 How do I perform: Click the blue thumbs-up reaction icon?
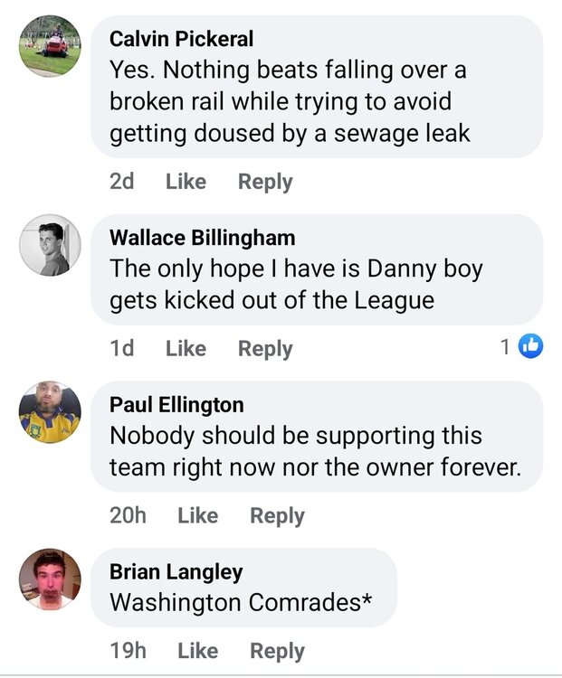pos(531,347)
